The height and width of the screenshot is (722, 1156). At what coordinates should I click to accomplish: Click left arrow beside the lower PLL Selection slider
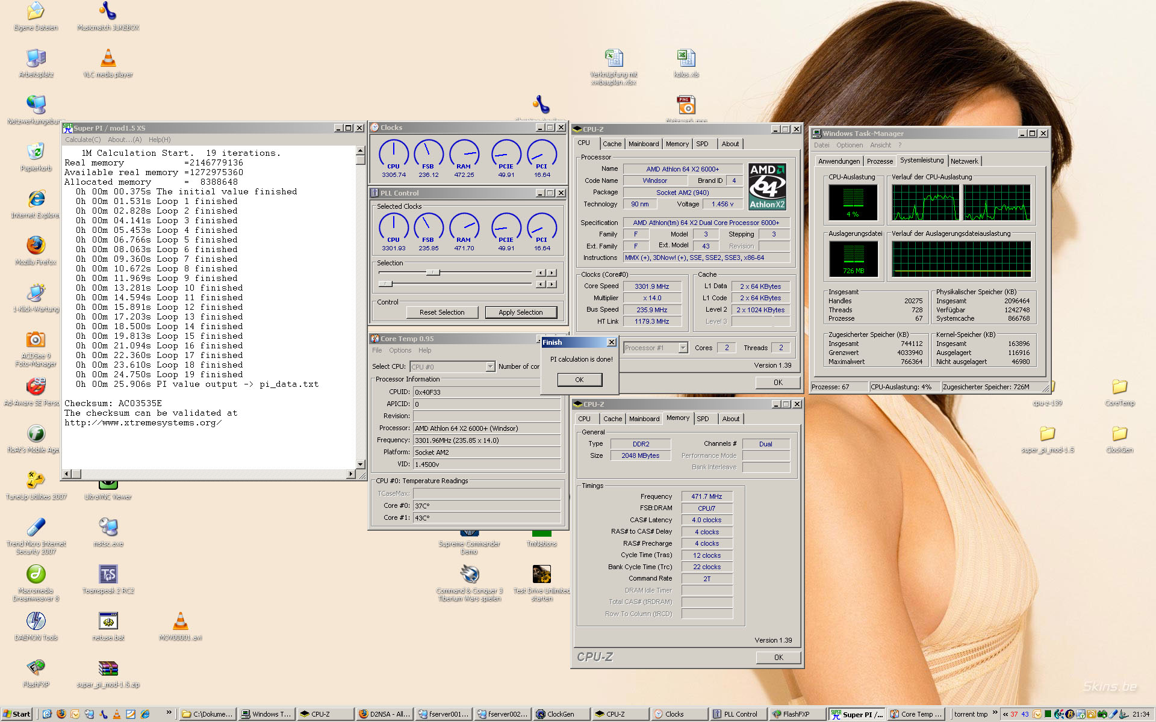point(540,284)
